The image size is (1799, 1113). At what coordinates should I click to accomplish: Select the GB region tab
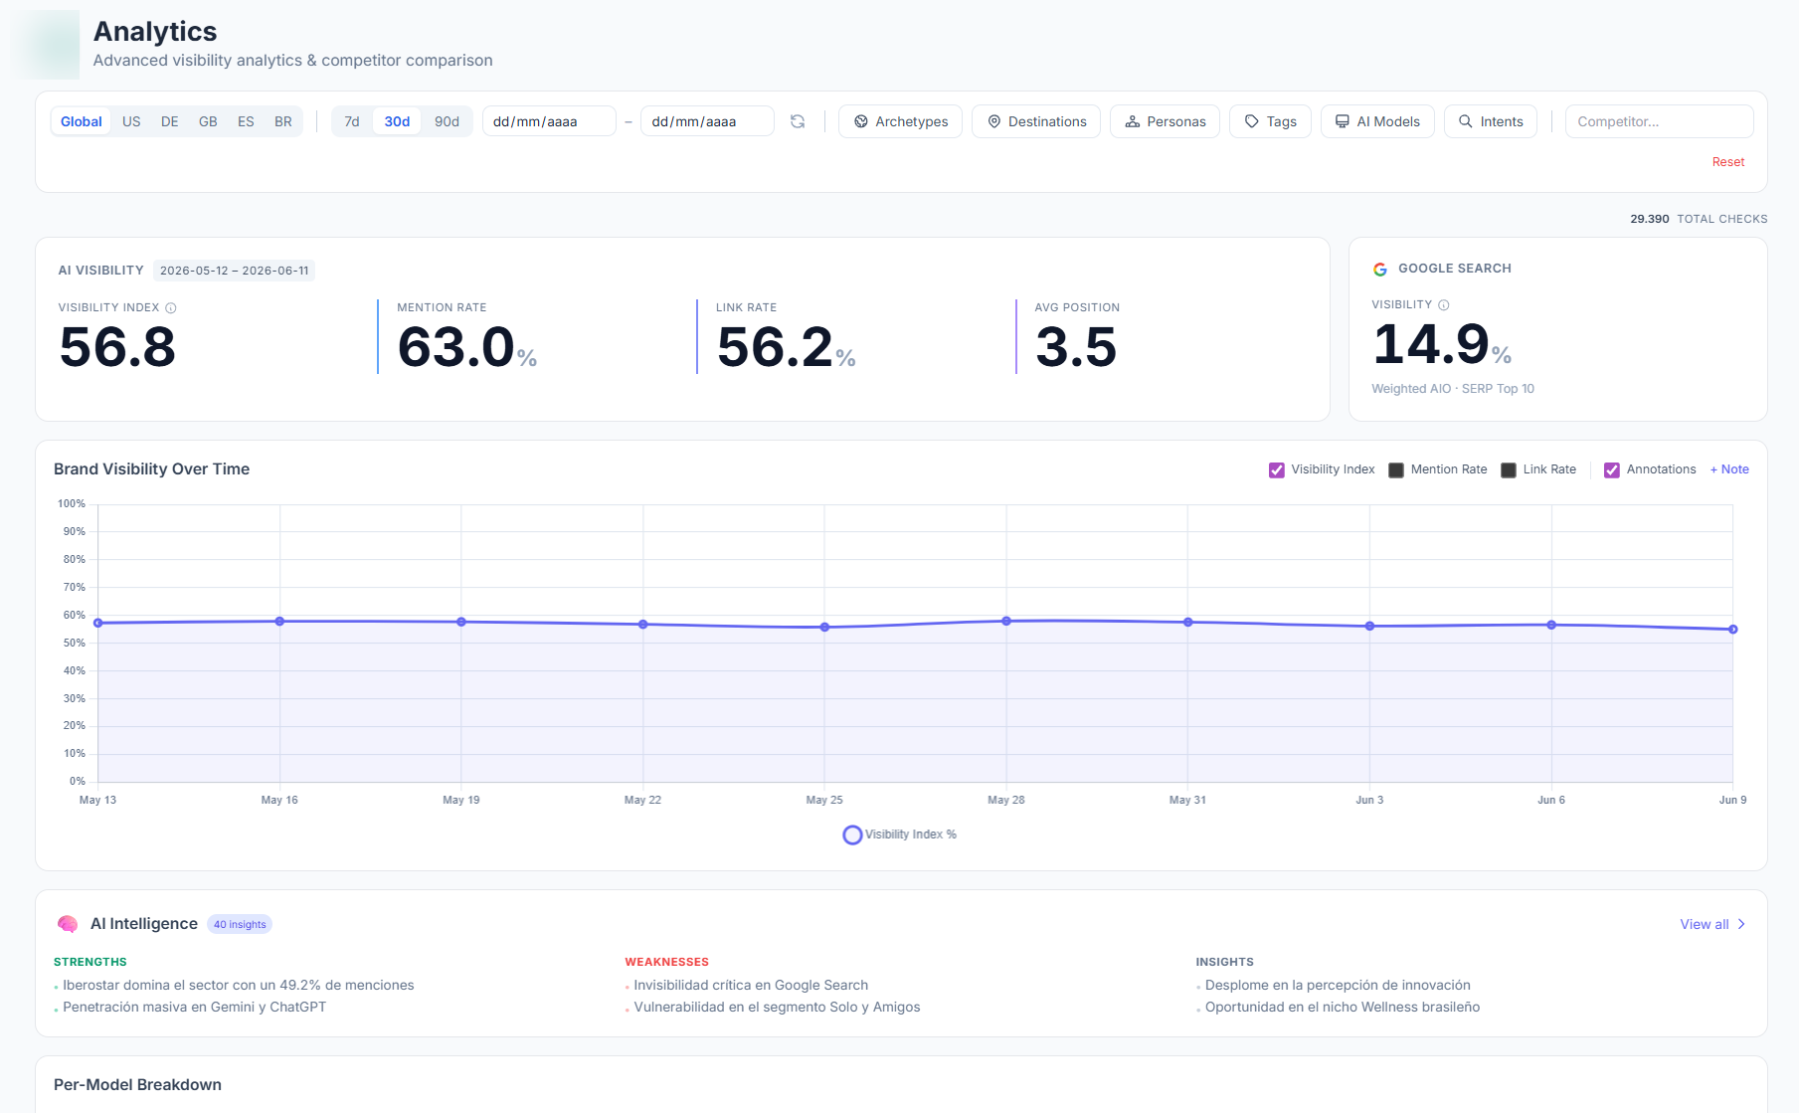(x=208, y=121)
